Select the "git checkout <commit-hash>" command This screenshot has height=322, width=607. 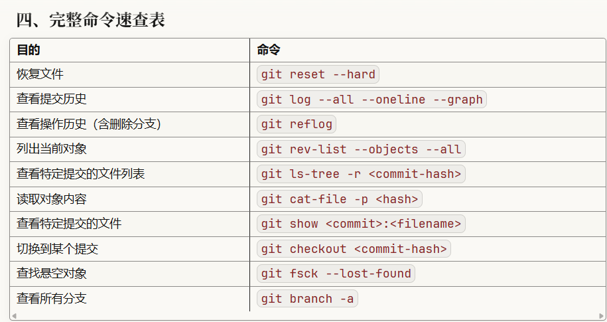point(354,249)
